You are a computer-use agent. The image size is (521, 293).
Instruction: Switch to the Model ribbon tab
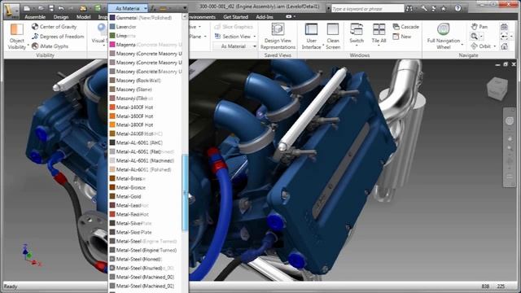[83, 17]
